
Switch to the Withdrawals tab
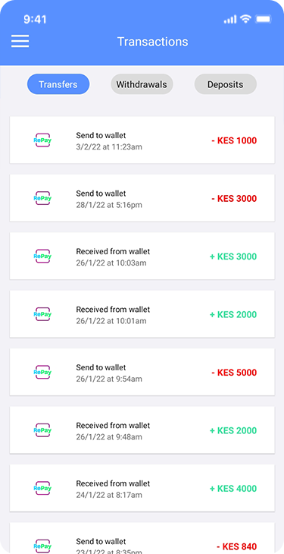[x=142, y=84]
